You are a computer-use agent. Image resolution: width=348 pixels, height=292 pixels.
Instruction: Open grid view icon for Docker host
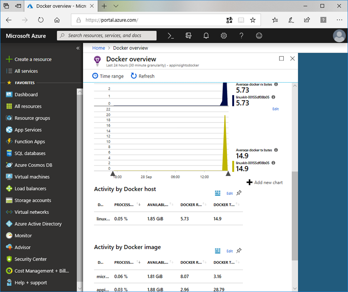[x=218, y=193]
